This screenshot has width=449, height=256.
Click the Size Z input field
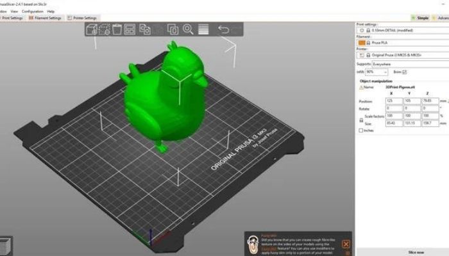pyautogui.click(x=430, y=123)
